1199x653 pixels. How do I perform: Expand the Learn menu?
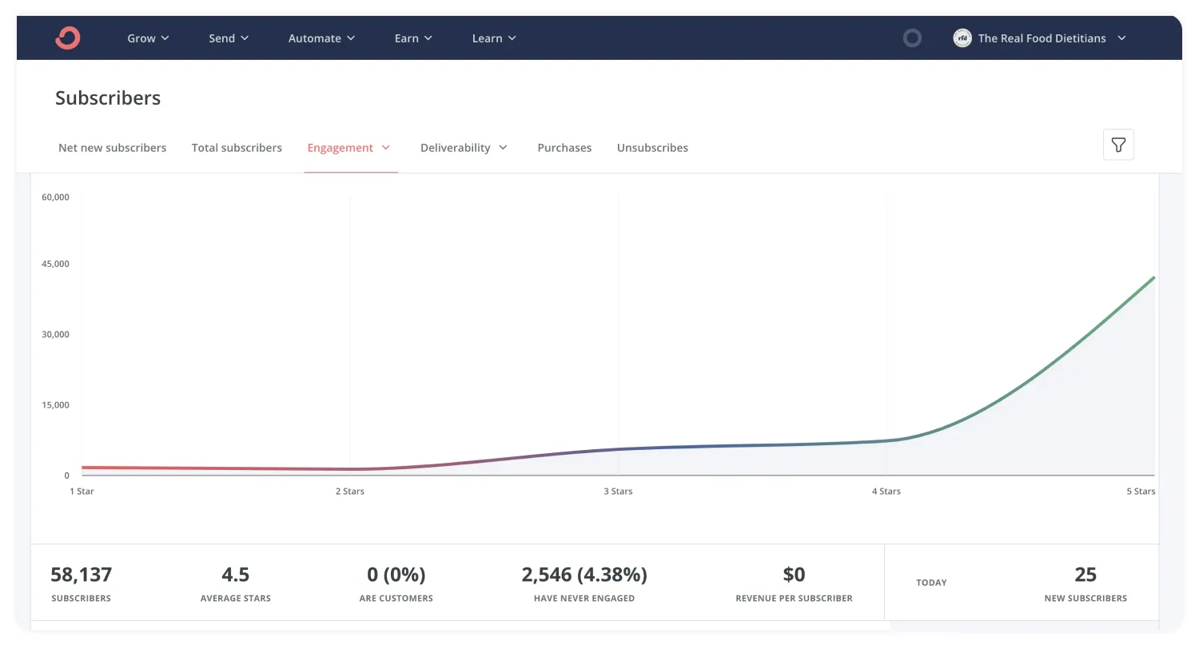[x=494, y=38]
